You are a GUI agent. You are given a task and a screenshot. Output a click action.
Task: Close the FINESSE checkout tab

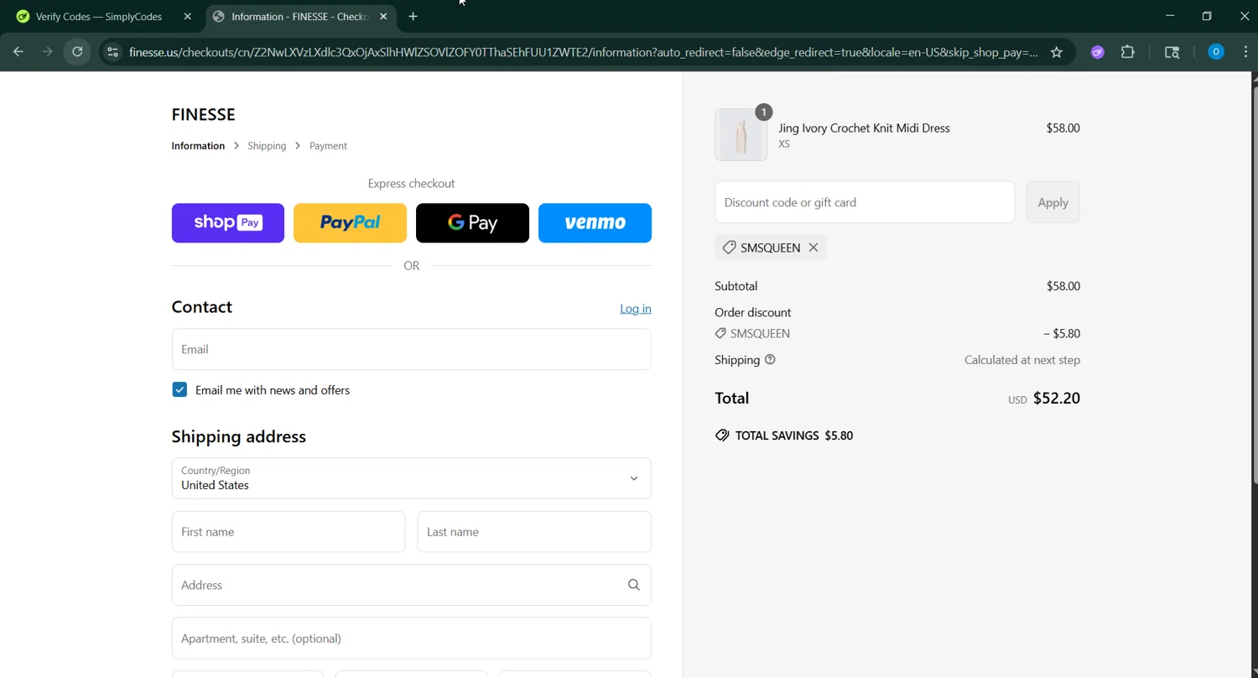pyautogui.click(x=383, y=17)
